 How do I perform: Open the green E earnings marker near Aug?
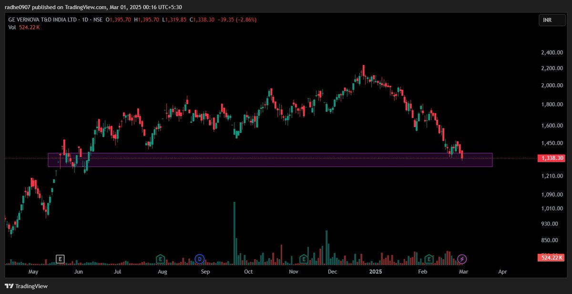161,259
